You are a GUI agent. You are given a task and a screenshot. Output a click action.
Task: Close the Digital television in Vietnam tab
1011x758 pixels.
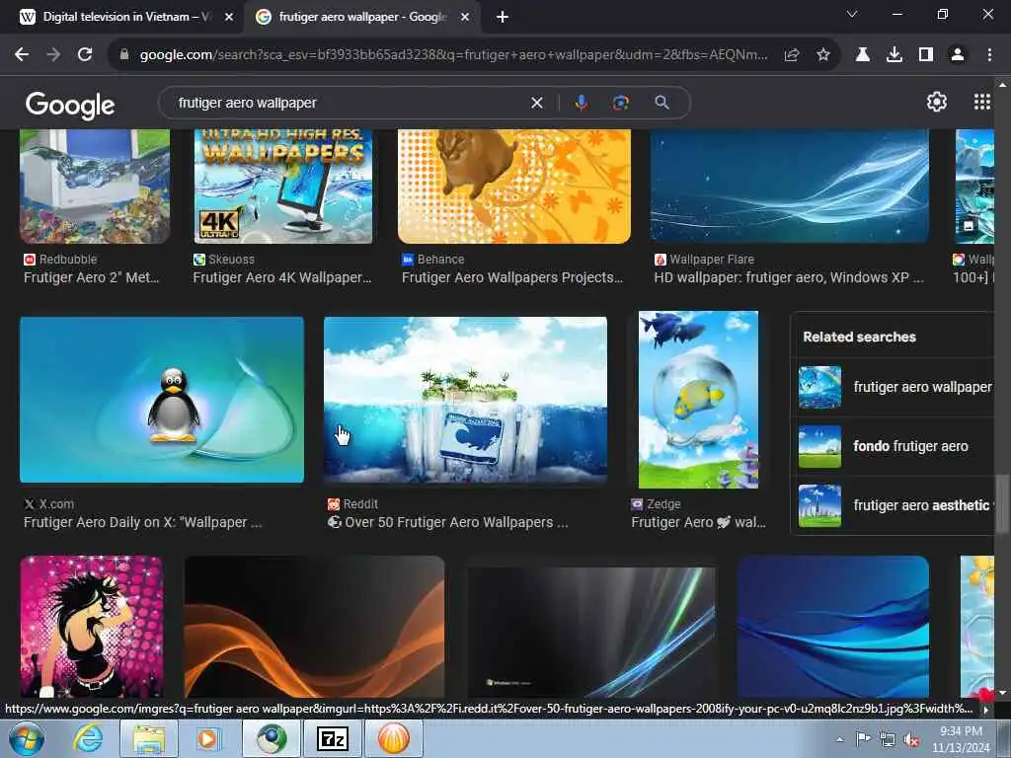tap(229, 18)
